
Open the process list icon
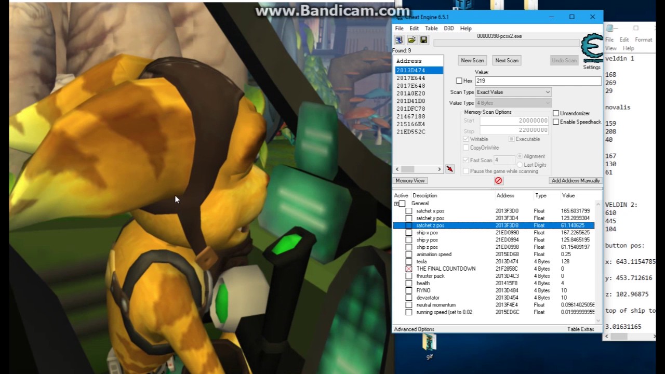point(399,40)
